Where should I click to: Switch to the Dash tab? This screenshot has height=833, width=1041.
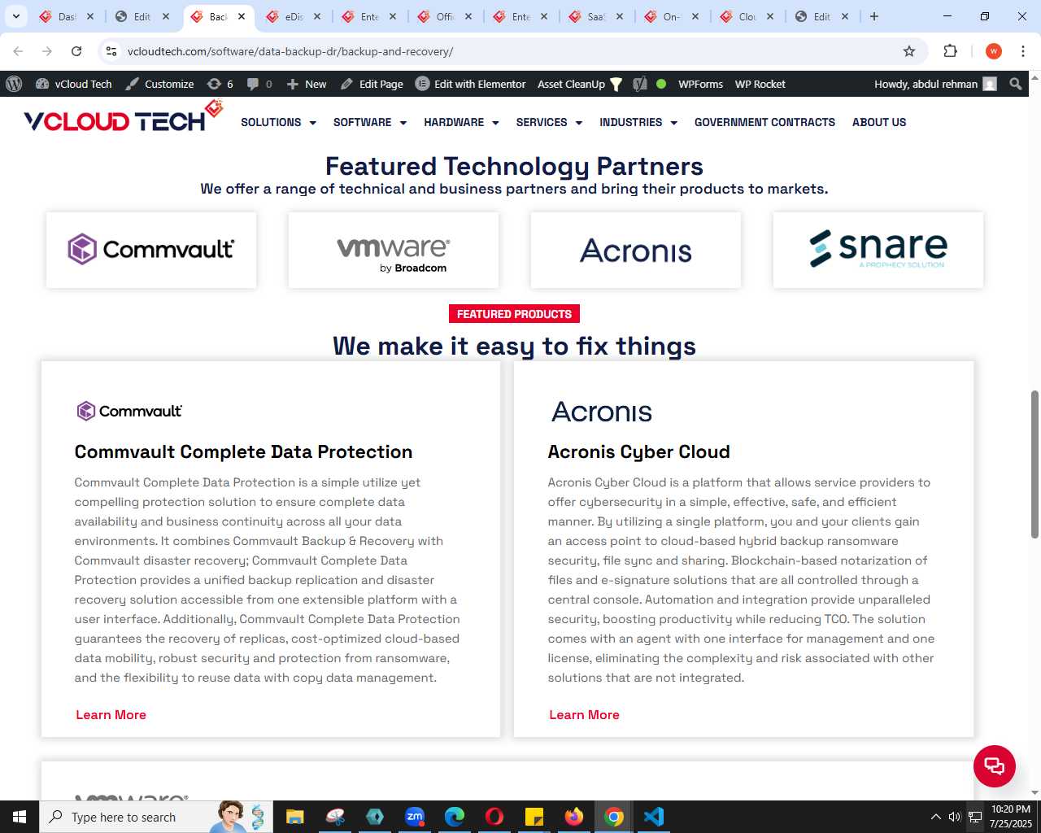point(67,16)
